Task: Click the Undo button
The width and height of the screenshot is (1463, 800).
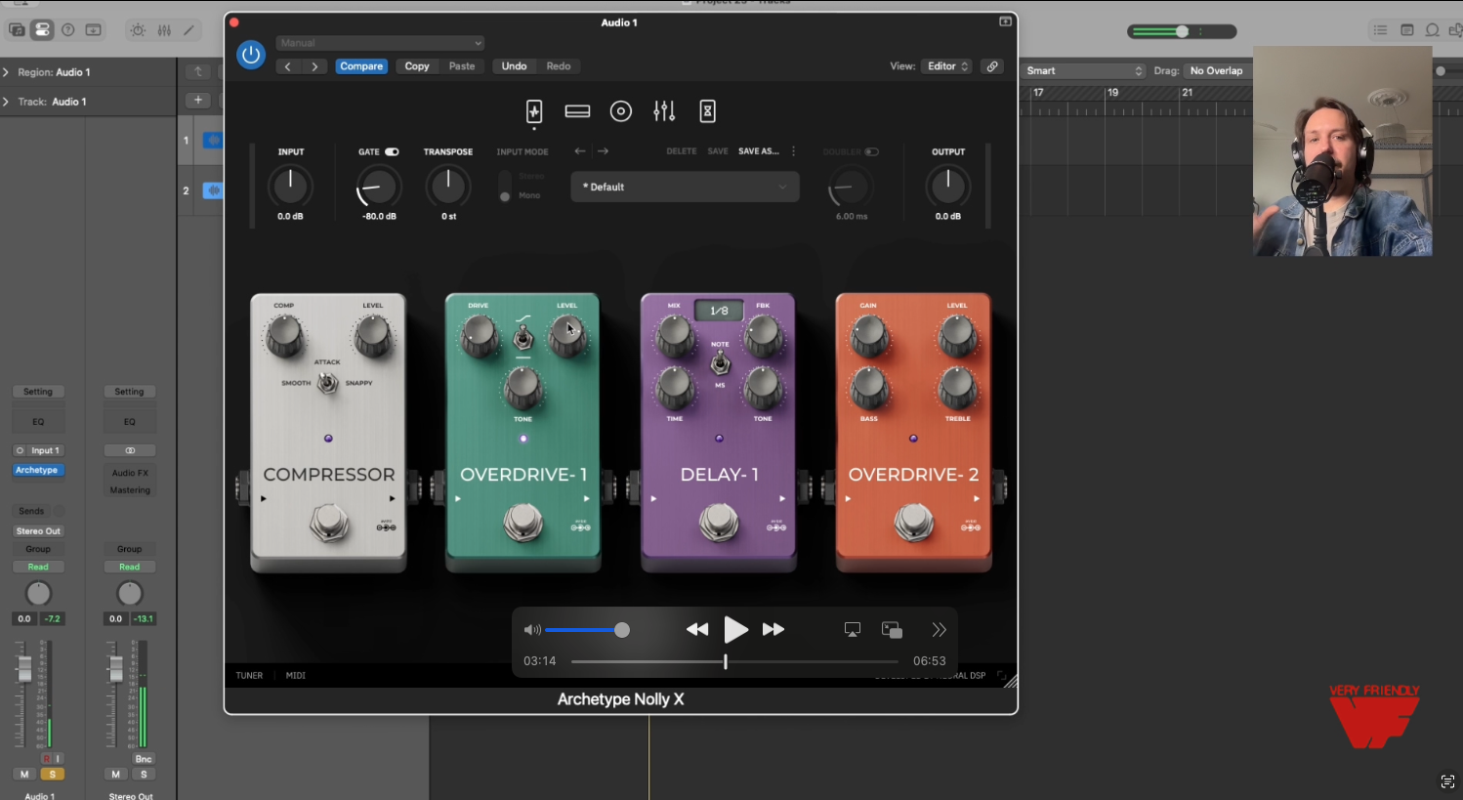Action: 515,66
